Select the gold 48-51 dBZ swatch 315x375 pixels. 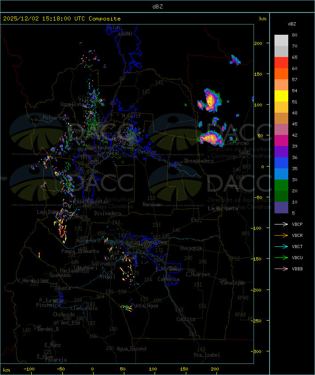[281, 107]
